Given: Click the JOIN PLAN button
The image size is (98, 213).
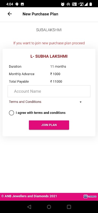Looking at the screenshot, I should (x=49, y=125).
